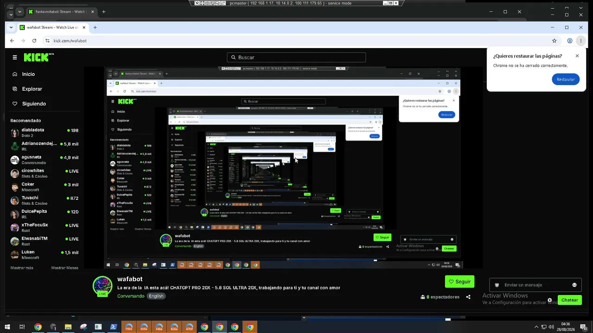The width and height of the screenshot is (593, 333).
Task: Go to Inicio in the sidebar
Action: 28,74
